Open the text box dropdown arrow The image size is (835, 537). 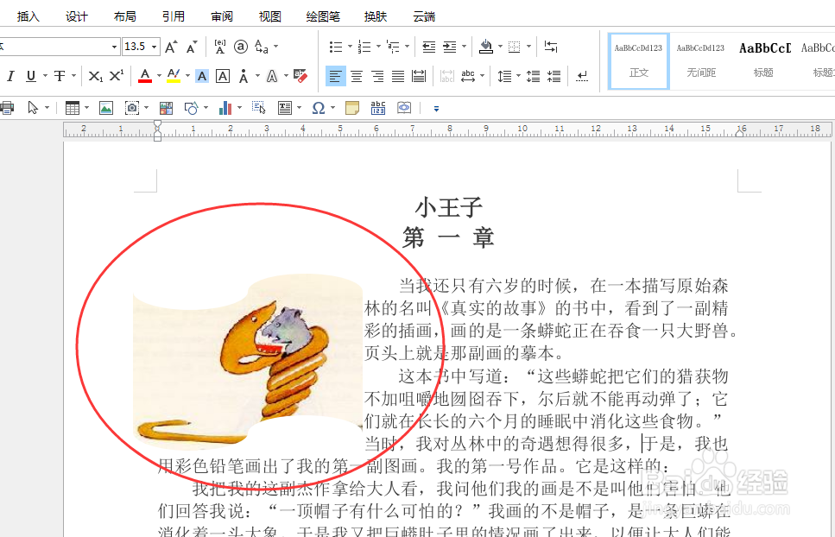[x=300, y=108]
